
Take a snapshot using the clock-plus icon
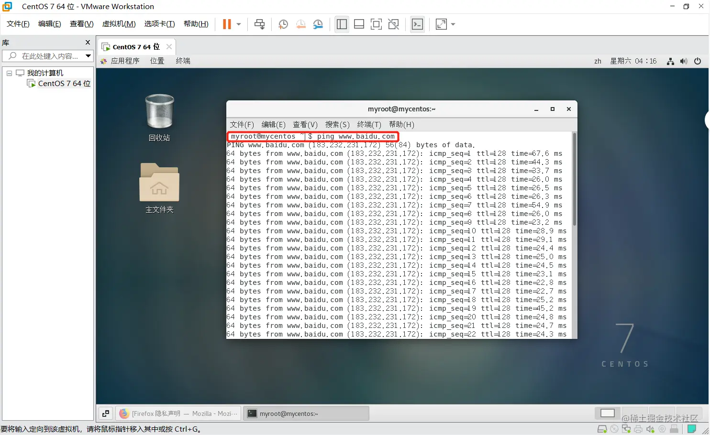pos(283,24)
